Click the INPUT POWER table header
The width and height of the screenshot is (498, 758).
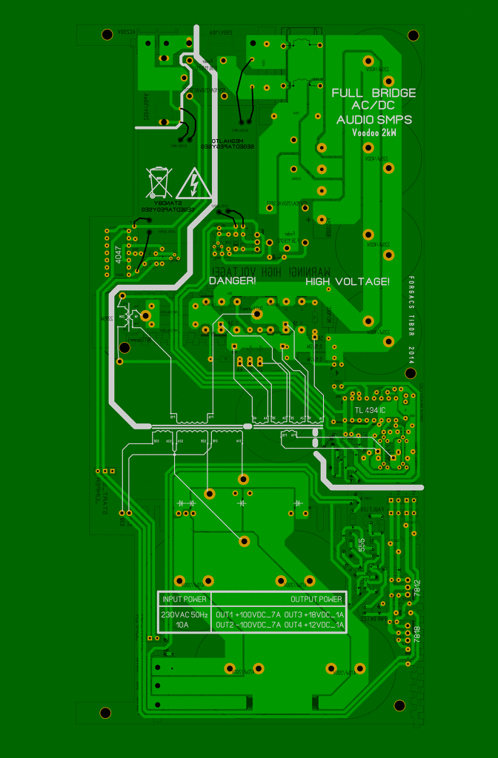[x=185, y=599]
